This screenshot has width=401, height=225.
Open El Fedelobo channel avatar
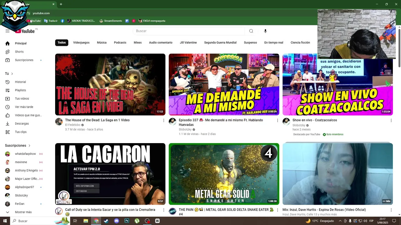59,122
